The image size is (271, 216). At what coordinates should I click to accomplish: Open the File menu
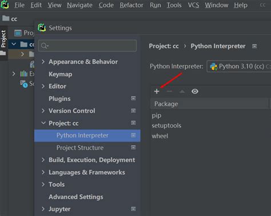(x=19, y=5)
